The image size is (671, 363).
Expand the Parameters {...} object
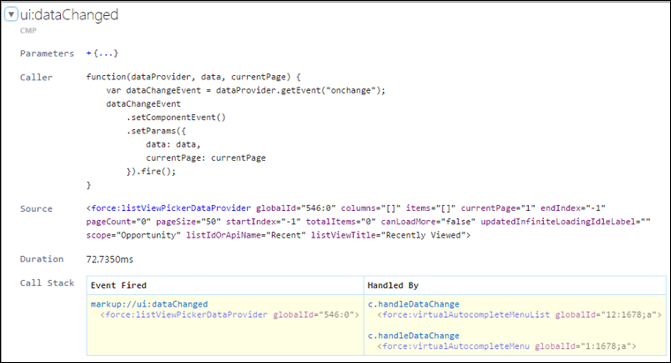tap(102, 54)
